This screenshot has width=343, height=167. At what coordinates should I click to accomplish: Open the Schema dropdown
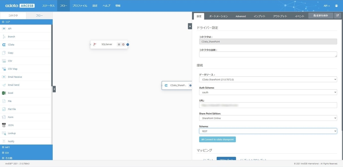tap(268, 131)
